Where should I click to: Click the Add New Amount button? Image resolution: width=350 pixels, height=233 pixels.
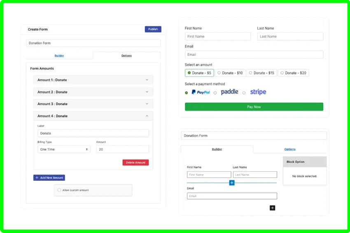click(49, 178)
